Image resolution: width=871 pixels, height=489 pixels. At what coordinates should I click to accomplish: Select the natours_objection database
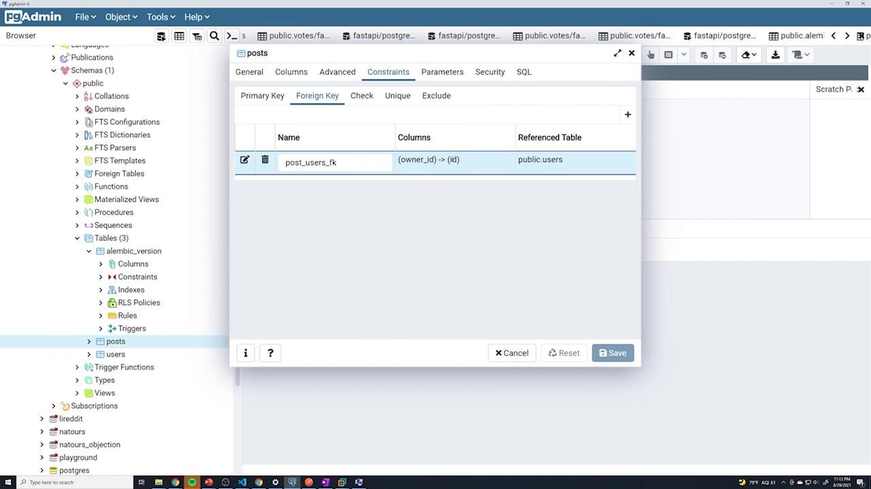(90, 445)
